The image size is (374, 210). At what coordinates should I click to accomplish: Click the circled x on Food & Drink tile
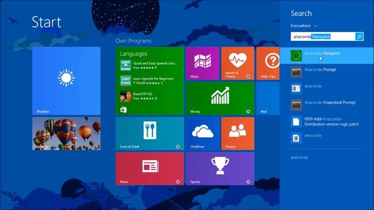coord(178,146)
